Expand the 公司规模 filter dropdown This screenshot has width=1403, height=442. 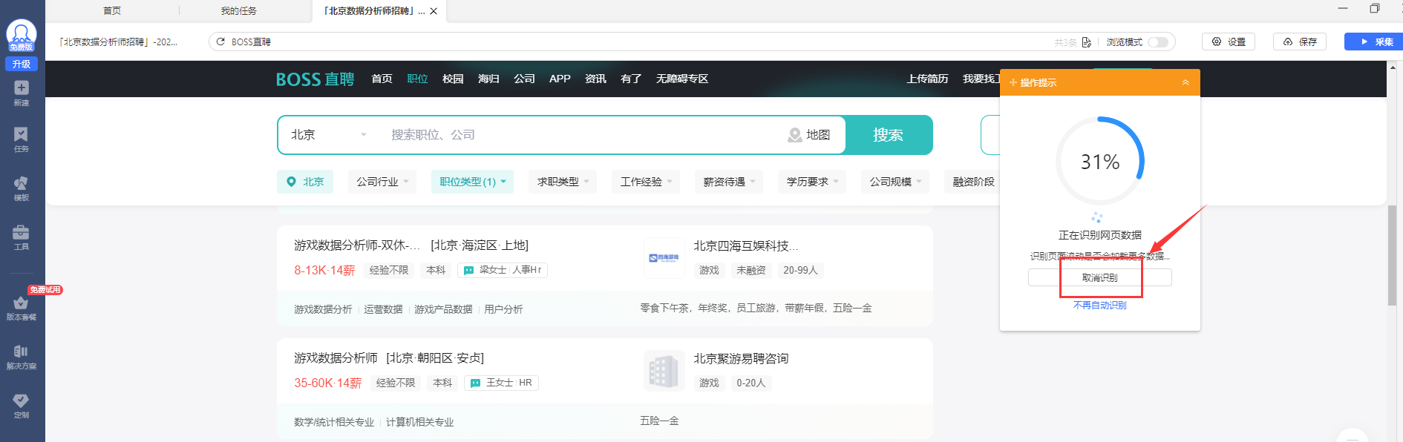pos(895,182)
